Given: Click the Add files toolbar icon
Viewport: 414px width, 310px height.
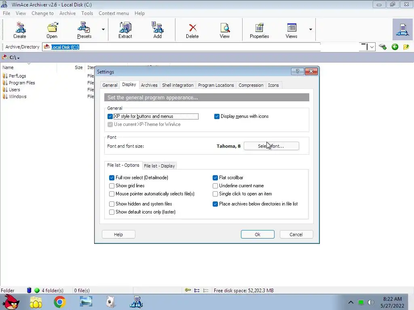Looking at the screenshot, I should pos(158,30).
